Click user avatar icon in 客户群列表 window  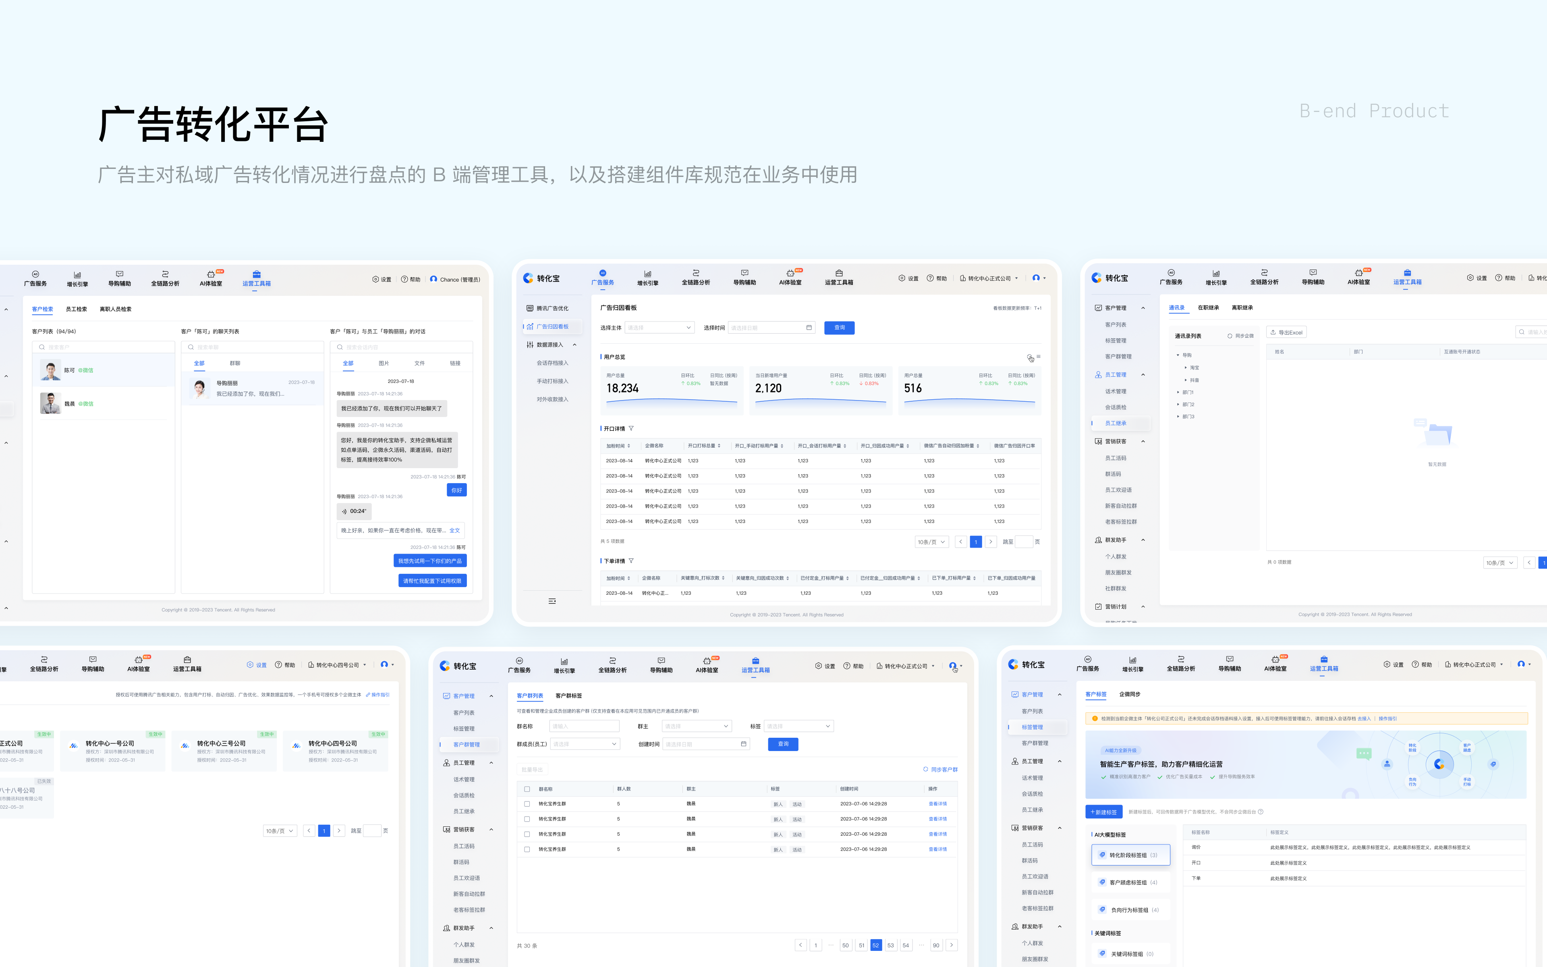tap(952, 666)
